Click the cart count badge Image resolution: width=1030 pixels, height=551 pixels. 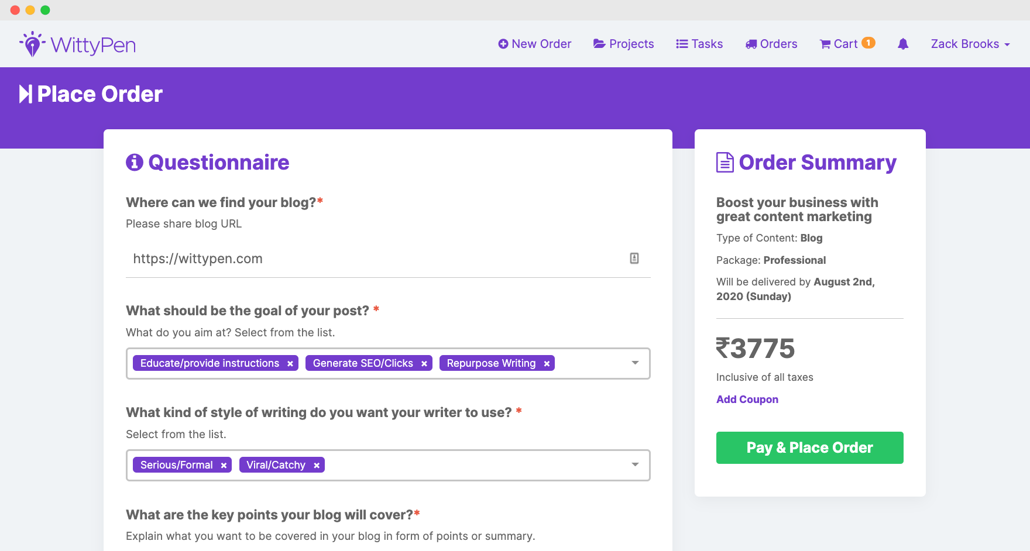coord(868,43)
